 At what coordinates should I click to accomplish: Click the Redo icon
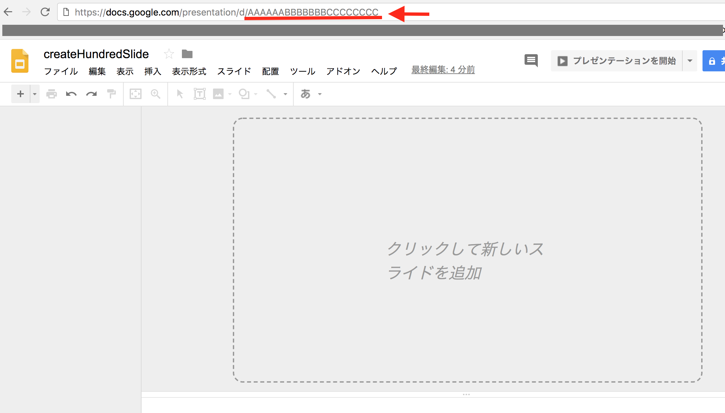tap(91, 94)
